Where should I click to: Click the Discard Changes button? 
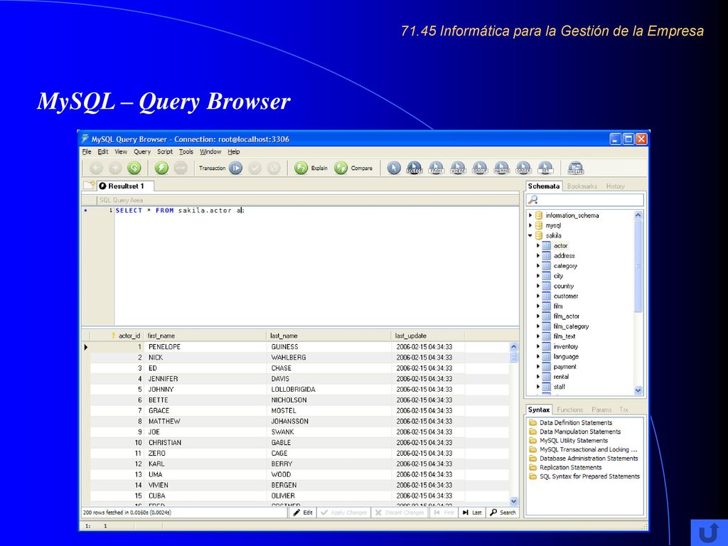click(400, 513)
